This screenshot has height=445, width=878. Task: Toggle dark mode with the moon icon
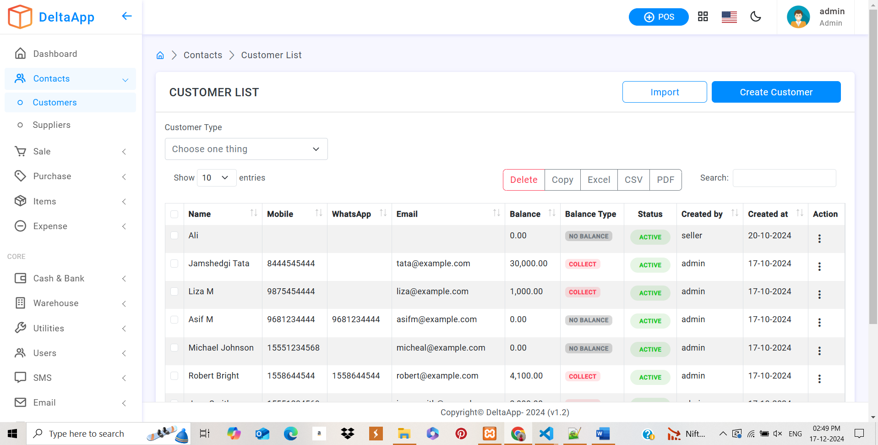(x=755, y=17)
